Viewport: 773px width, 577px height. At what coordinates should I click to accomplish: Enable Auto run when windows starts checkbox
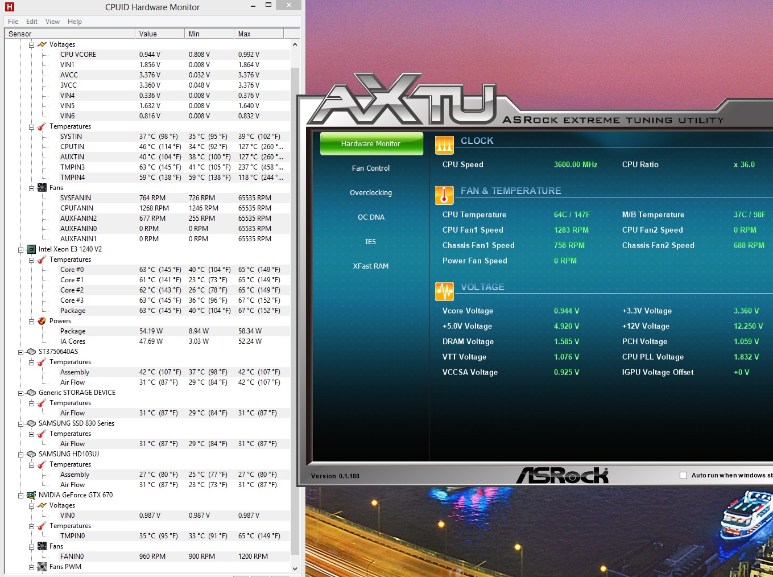point(684,475)
